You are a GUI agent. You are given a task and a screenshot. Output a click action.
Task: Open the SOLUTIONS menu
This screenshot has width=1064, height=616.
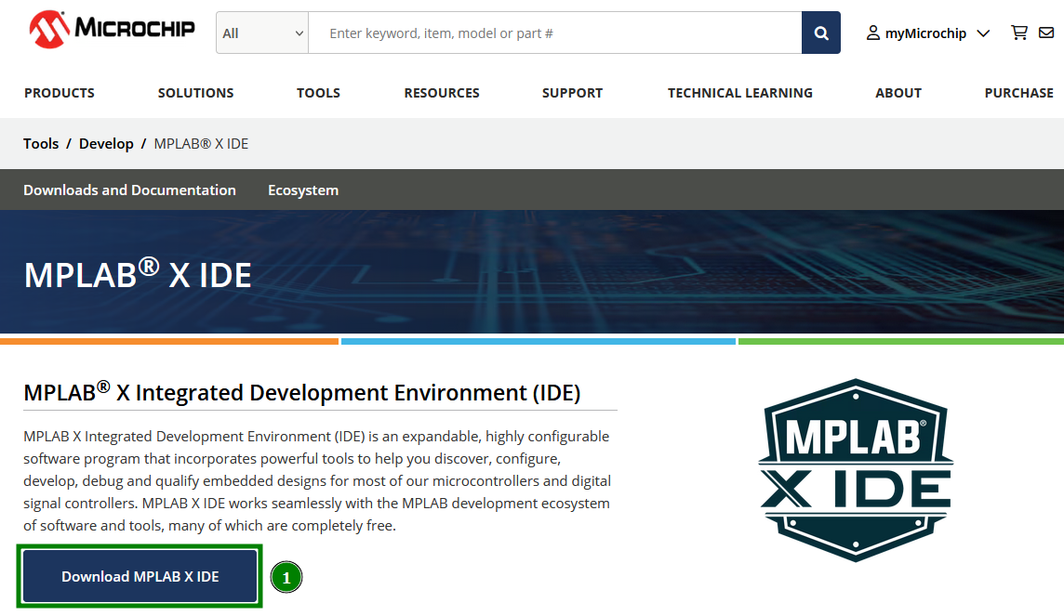point(196,93)
